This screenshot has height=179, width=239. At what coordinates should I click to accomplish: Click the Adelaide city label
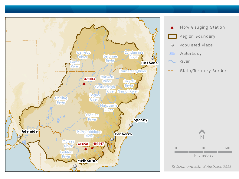[x=30, y=131]
